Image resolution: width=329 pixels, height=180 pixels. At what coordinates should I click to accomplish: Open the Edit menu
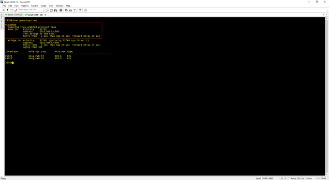click(10, 6)
